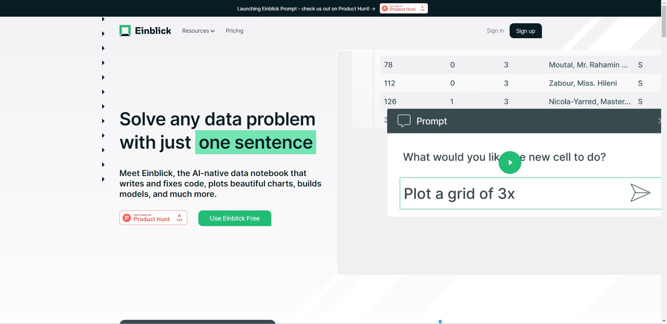Go to the Pricing page
Viewport: 667px width, 324px height.
[x=234, y=31]
